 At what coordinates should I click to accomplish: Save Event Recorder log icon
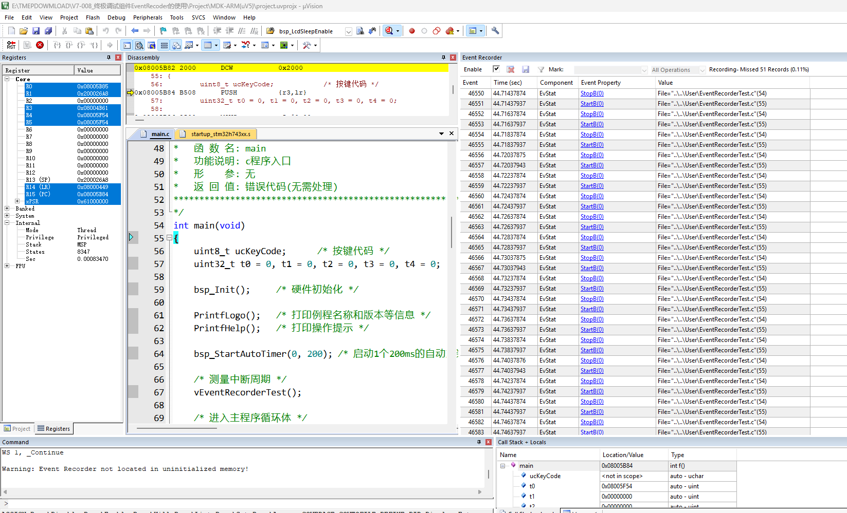click(526, 69)
